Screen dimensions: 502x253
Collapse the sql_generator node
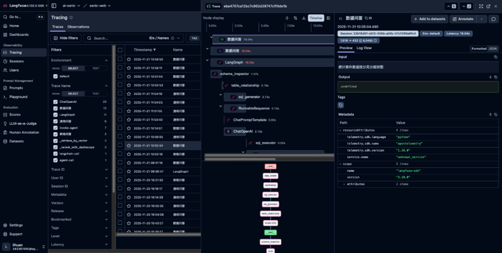(x=220, y=94)
